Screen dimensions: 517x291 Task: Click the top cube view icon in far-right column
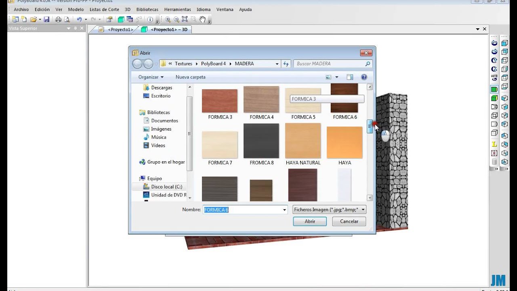coord(504,43)
